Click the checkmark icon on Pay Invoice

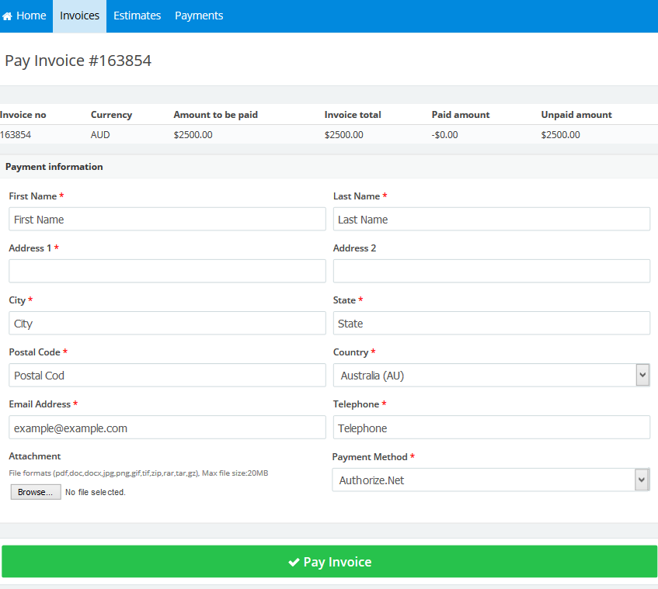294,562
